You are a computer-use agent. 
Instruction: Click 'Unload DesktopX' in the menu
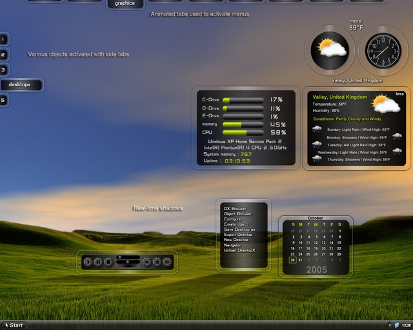pyautogui.click(x=239, y=250)
